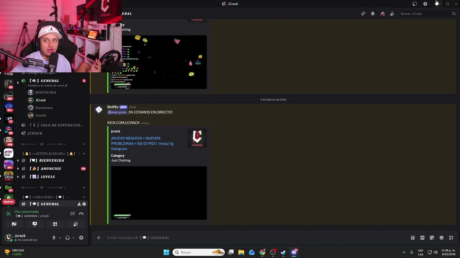Open User Settings gear
This screenshot has height=258, width=460.
pyautogui.click(x=81, y=238)
